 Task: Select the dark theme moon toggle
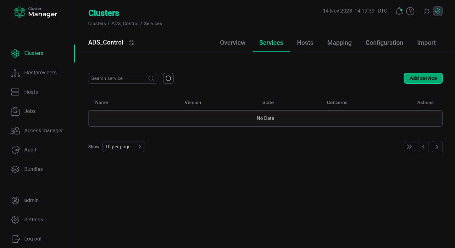pos(437,11)
